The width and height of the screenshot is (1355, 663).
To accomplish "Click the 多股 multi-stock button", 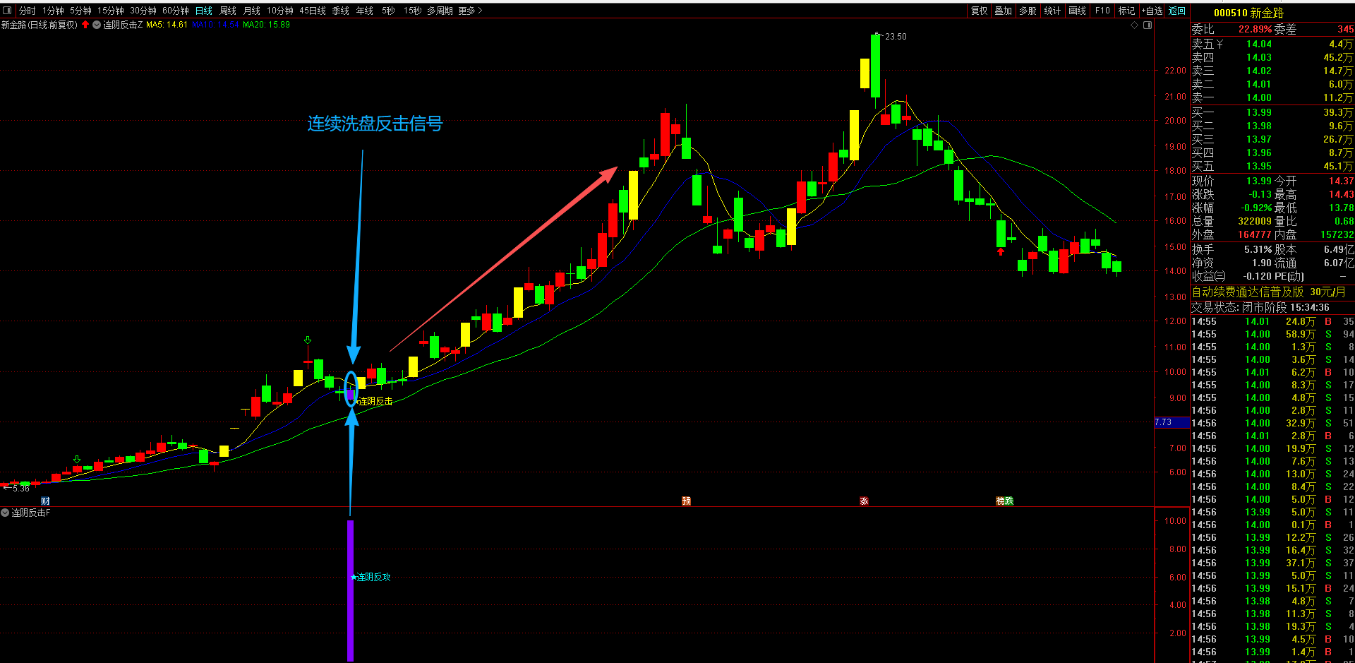I will coord(1028,11).
